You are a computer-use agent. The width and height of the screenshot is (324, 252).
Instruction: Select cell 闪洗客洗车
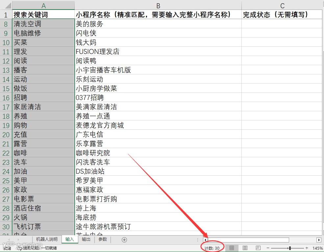(x=158, y=162)
